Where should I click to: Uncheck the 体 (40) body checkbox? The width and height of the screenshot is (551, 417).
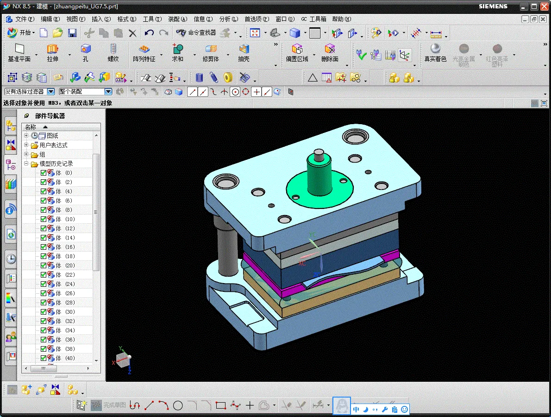tap(44, 358)
